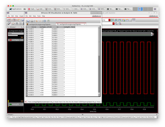Open the Applications menu in the taskbar
This screenshot has width=165, height=127.
15,9
